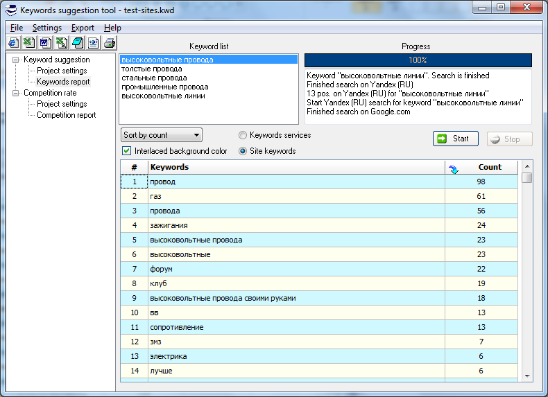Click the Internet Explorer page toolbar icon
The height and width of the screenshot is (397, 548).
[14, 43]
